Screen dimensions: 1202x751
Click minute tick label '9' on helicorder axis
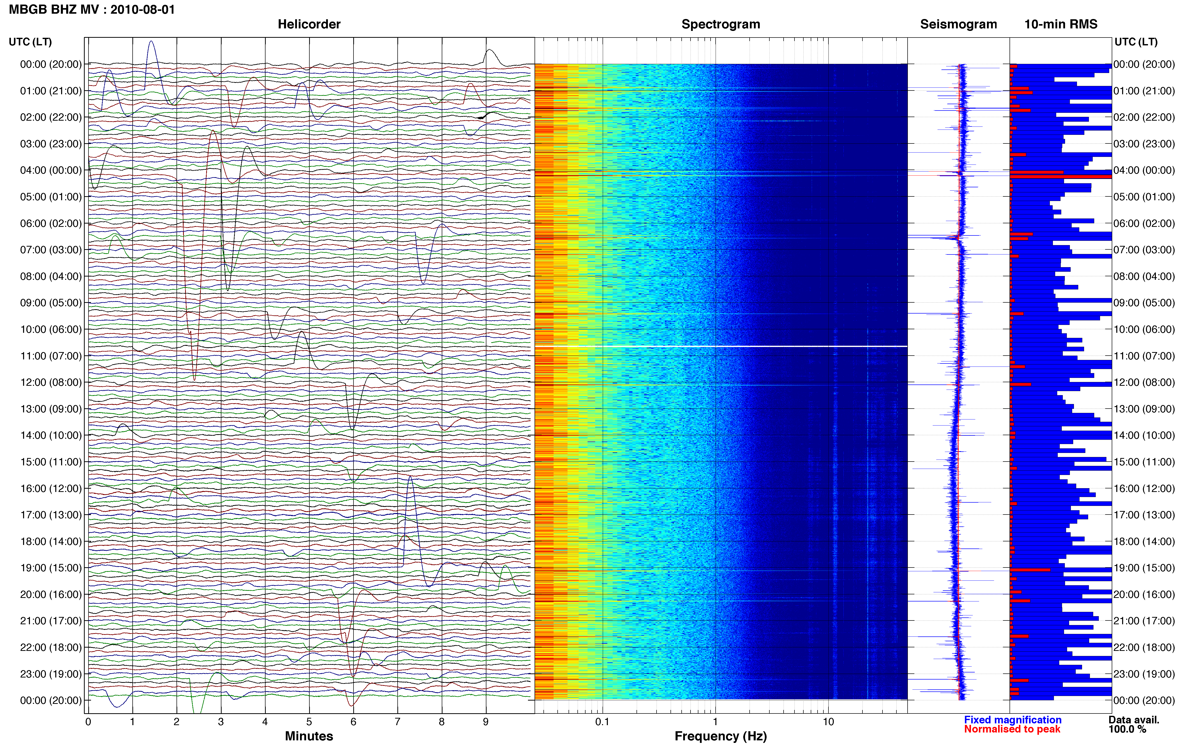pyautogui.click(x=486, y=722)
